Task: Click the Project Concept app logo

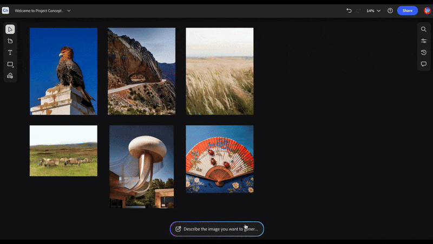Action: point(5,10)
